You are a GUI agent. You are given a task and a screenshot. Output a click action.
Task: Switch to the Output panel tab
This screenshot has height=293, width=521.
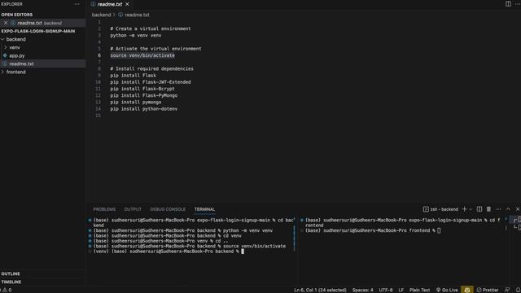(x=133, y=209)
